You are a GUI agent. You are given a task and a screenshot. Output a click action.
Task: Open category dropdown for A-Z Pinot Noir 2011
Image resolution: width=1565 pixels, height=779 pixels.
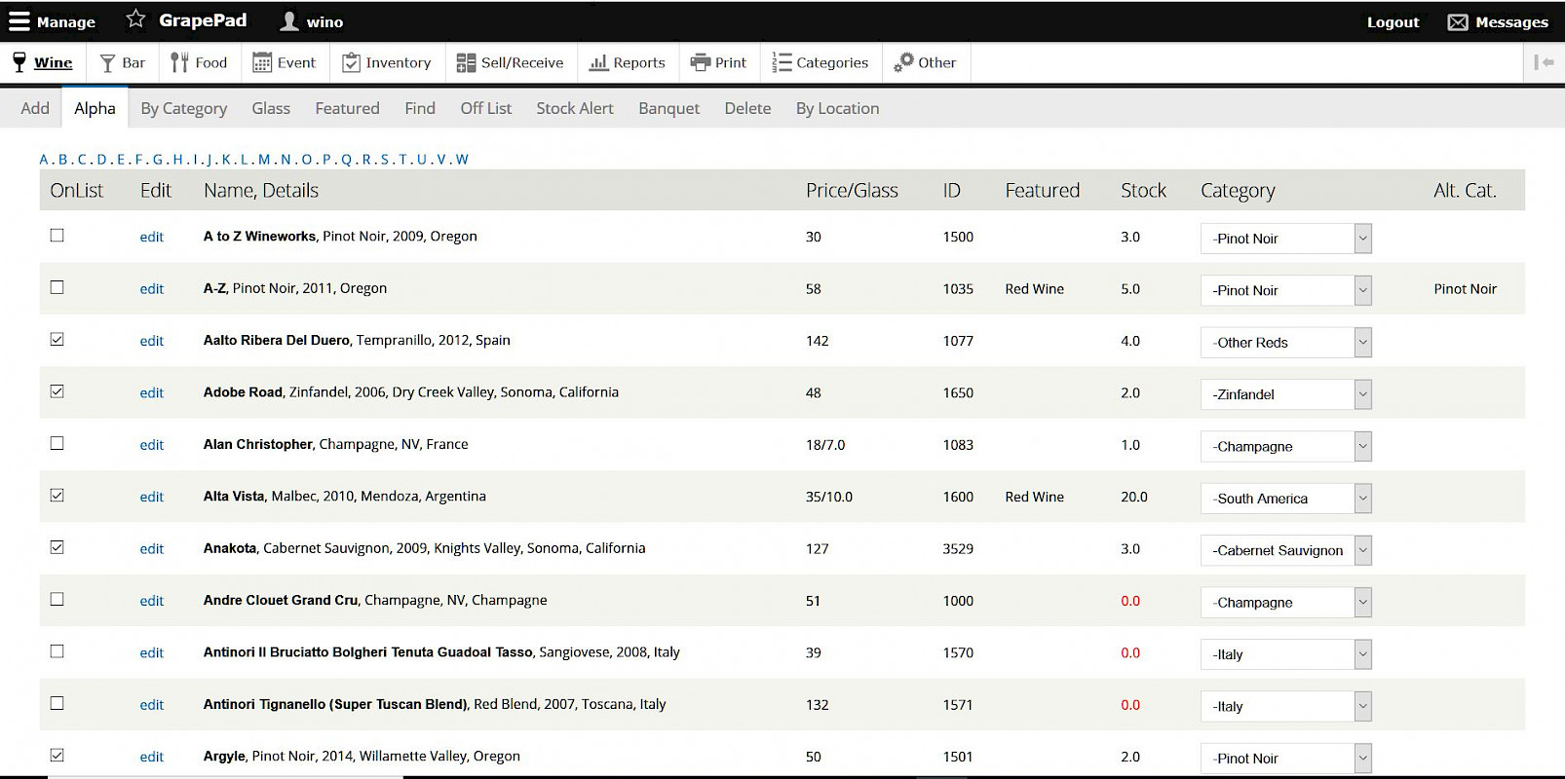click(x=1285, y=290)
